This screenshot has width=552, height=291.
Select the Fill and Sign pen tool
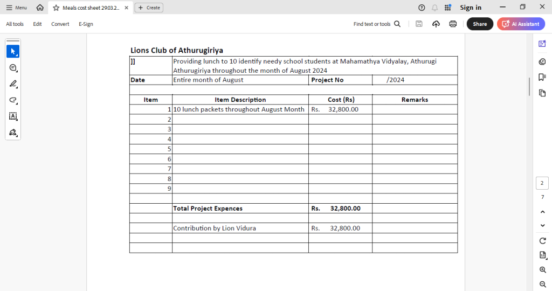pos(13,133)
